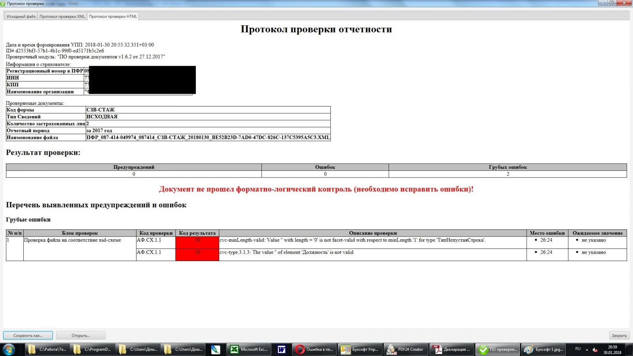Click the taskbar clock showing 20:59
This screenshot has height=356, width=633.
[x=612, y=350]
